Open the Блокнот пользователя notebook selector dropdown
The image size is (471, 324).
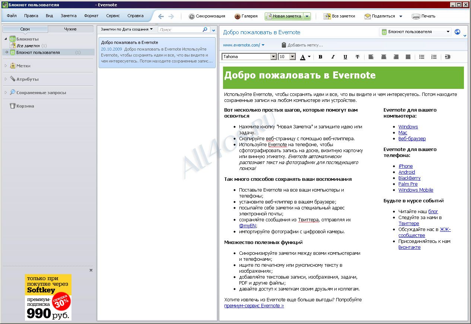[x=415, y=32]
